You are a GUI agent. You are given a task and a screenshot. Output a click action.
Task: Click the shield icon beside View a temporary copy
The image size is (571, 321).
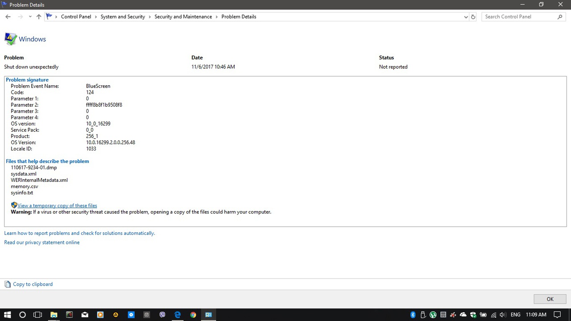tap(14, 205)
